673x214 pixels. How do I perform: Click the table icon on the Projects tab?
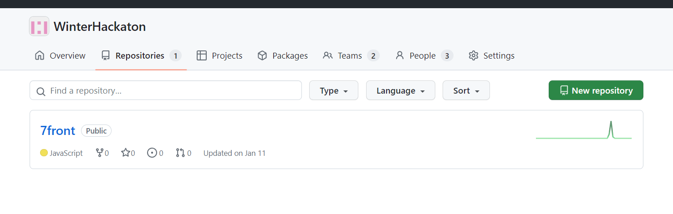(x=202, y=55)
